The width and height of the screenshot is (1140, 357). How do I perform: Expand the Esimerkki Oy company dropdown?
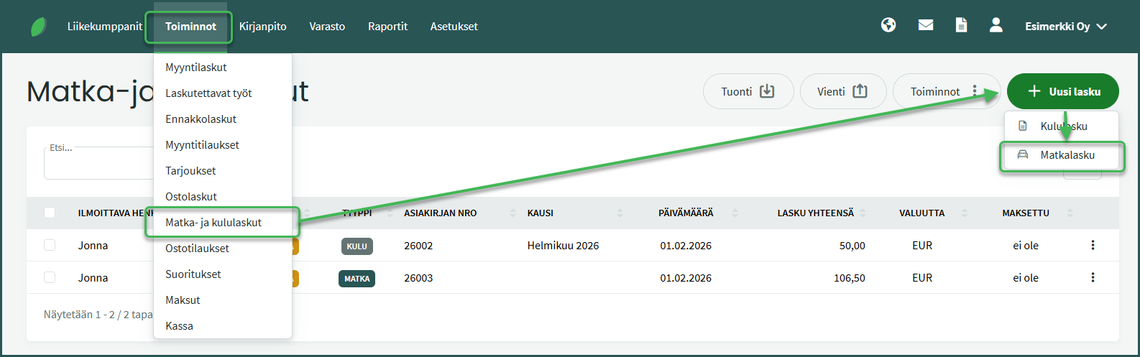click(1065, 27)
